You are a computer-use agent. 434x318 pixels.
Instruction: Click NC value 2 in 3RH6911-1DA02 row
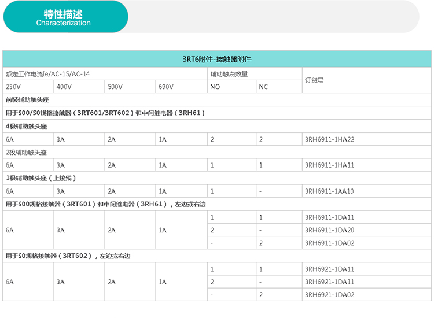click(x=261, y=243)
